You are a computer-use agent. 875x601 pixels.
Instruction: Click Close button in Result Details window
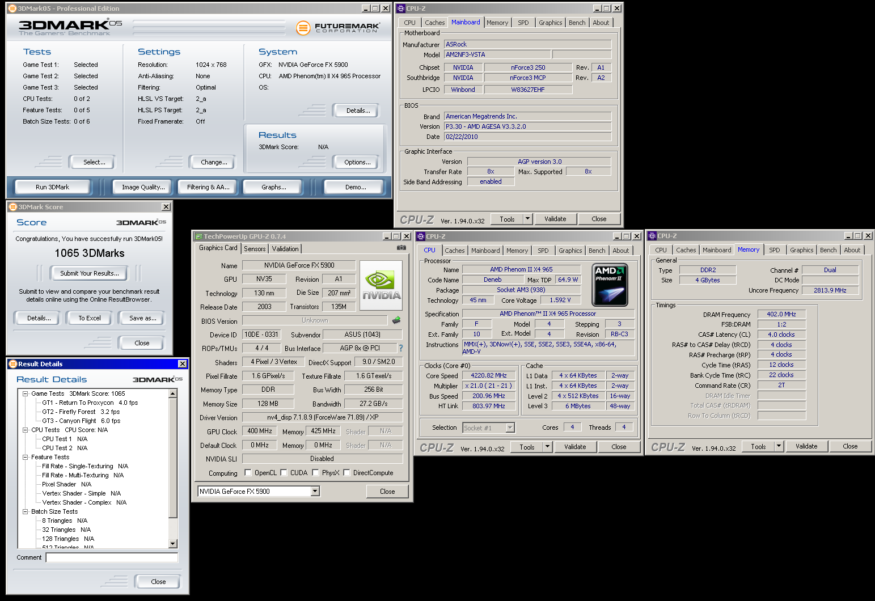tap(158, 582)
